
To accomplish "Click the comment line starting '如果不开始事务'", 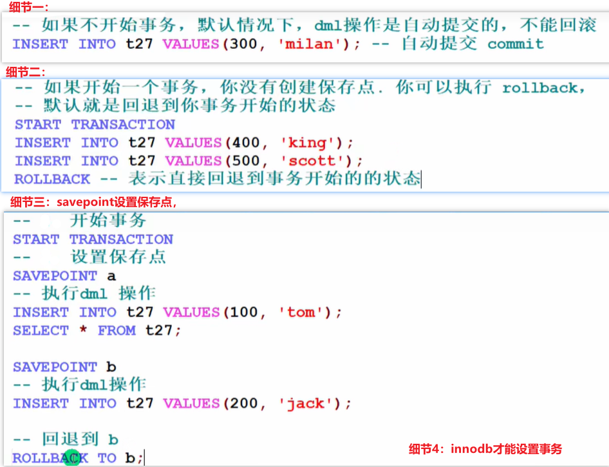I will (304, 25).
